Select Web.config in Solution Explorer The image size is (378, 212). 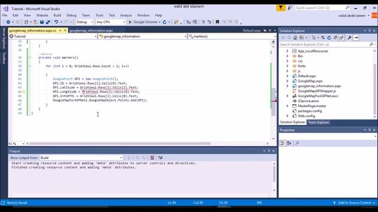point(306,116)
